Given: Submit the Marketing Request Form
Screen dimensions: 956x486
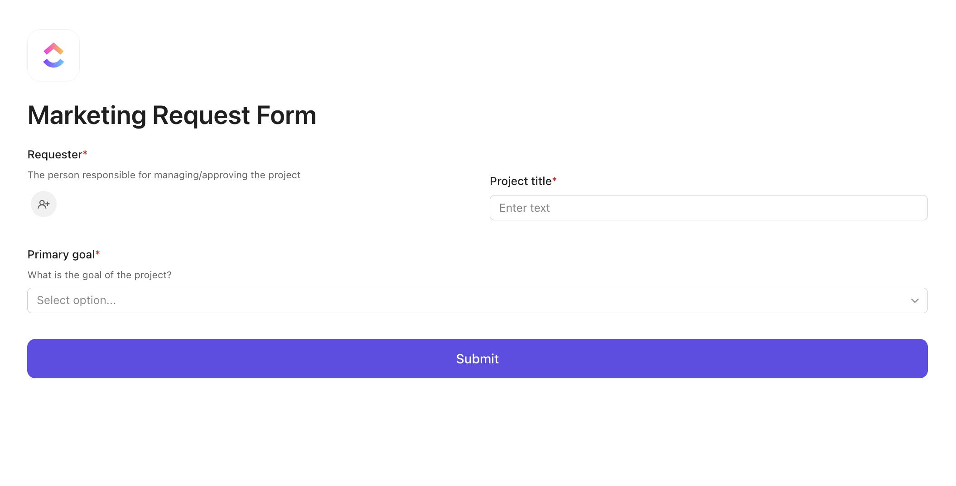Looking at the screenshot, I should pos(477,358).
